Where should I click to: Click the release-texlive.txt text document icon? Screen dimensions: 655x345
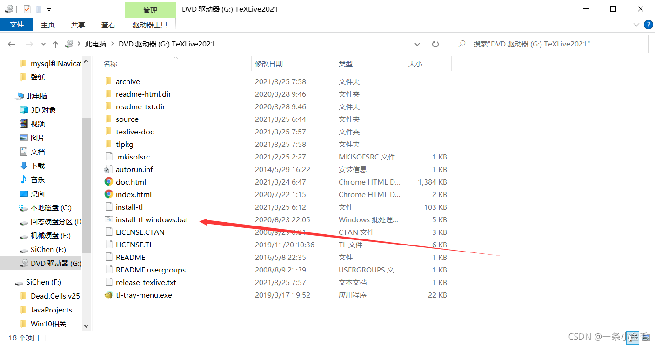[108, 282]
